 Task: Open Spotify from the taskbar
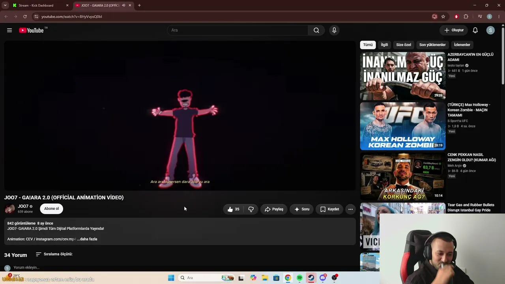[299, 278]
